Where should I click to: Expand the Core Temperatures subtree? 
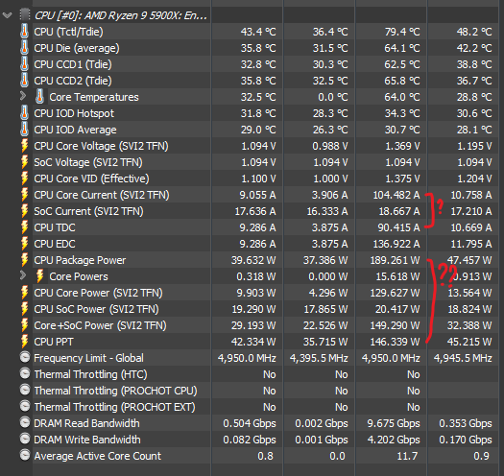tap(23, 96)
